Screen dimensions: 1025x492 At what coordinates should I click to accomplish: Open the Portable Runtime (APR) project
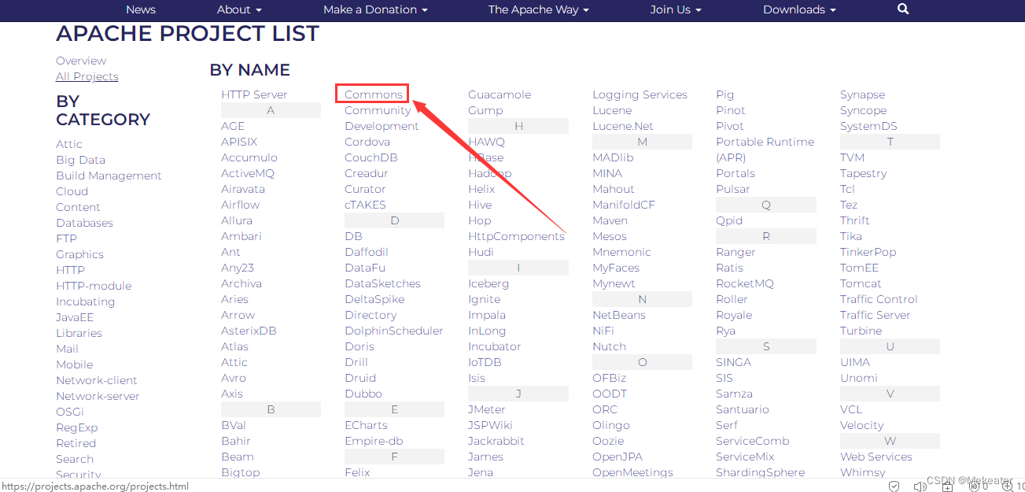[x=765, y=150]
